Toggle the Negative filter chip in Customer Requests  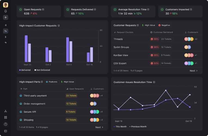click(164, 25)
